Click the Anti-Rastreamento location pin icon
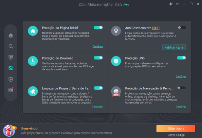The width and height of the screenshot is (202, 138). point(116,31)
